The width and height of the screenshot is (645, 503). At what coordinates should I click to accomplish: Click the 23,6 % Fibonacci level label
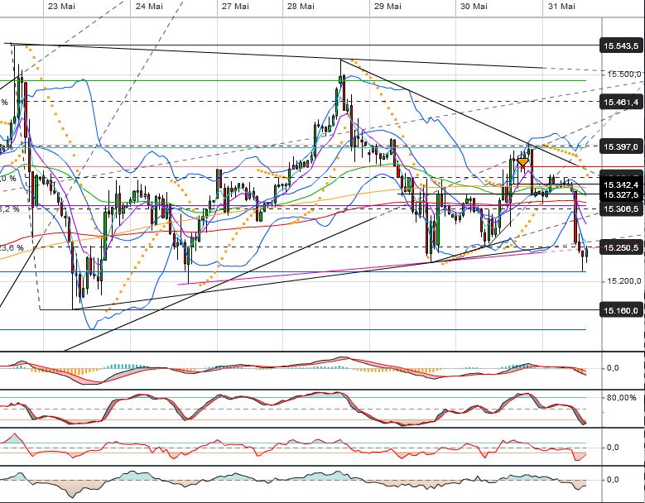click(12, 248)
